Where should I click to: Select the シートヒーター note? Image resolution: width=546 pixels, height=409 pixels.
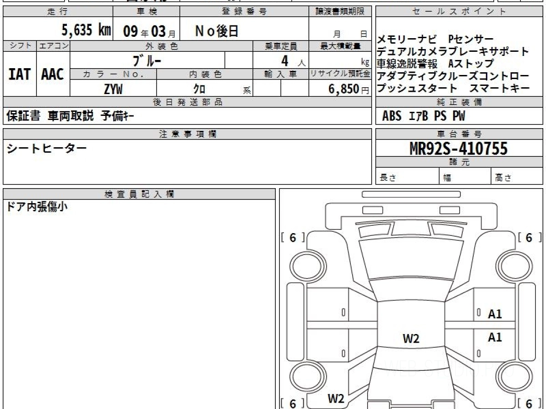pyautogui.click(x=47, y=148)
